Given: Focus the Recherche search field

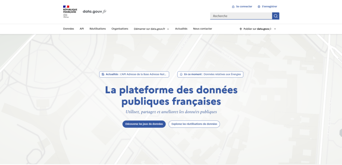Looking at the screenshot, I should pos(241,16).
